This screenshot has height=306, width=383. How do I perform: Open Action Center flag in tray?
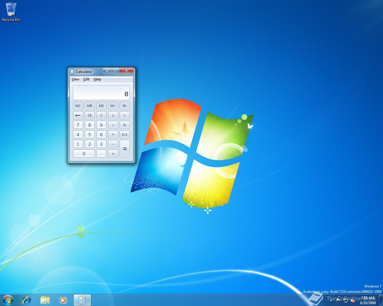tap(338, 300)
